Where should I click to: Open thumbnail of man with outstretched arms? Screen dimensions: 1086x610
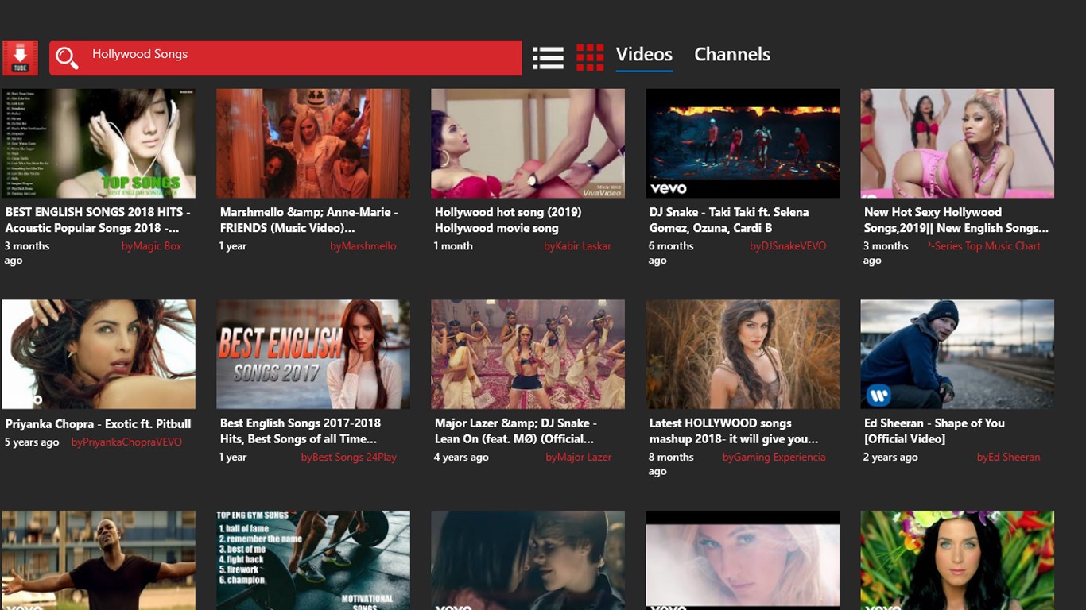(99, 560)
